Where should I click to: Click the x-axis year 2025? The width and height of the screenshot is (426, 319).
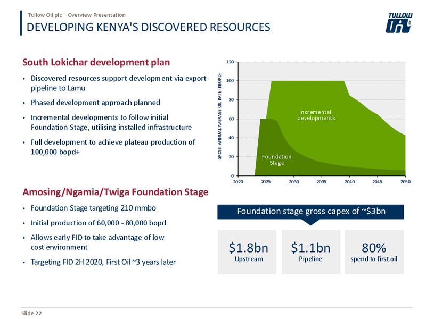[x=266, y=182]
